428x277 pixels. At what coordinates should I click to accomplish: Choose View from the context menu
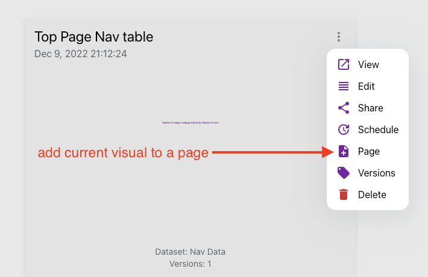[x=367, y=64]
